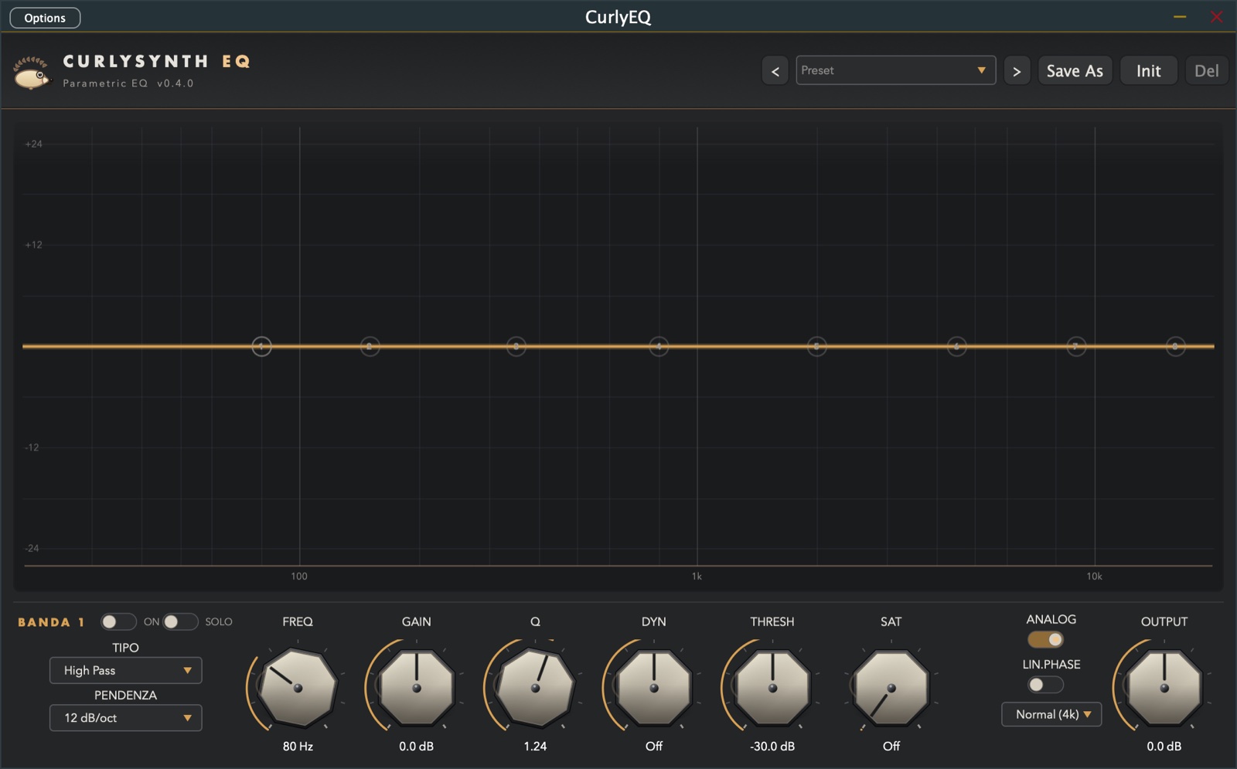
Task: Select band 4 node on EQ curve
Action: tap(659, 346)
